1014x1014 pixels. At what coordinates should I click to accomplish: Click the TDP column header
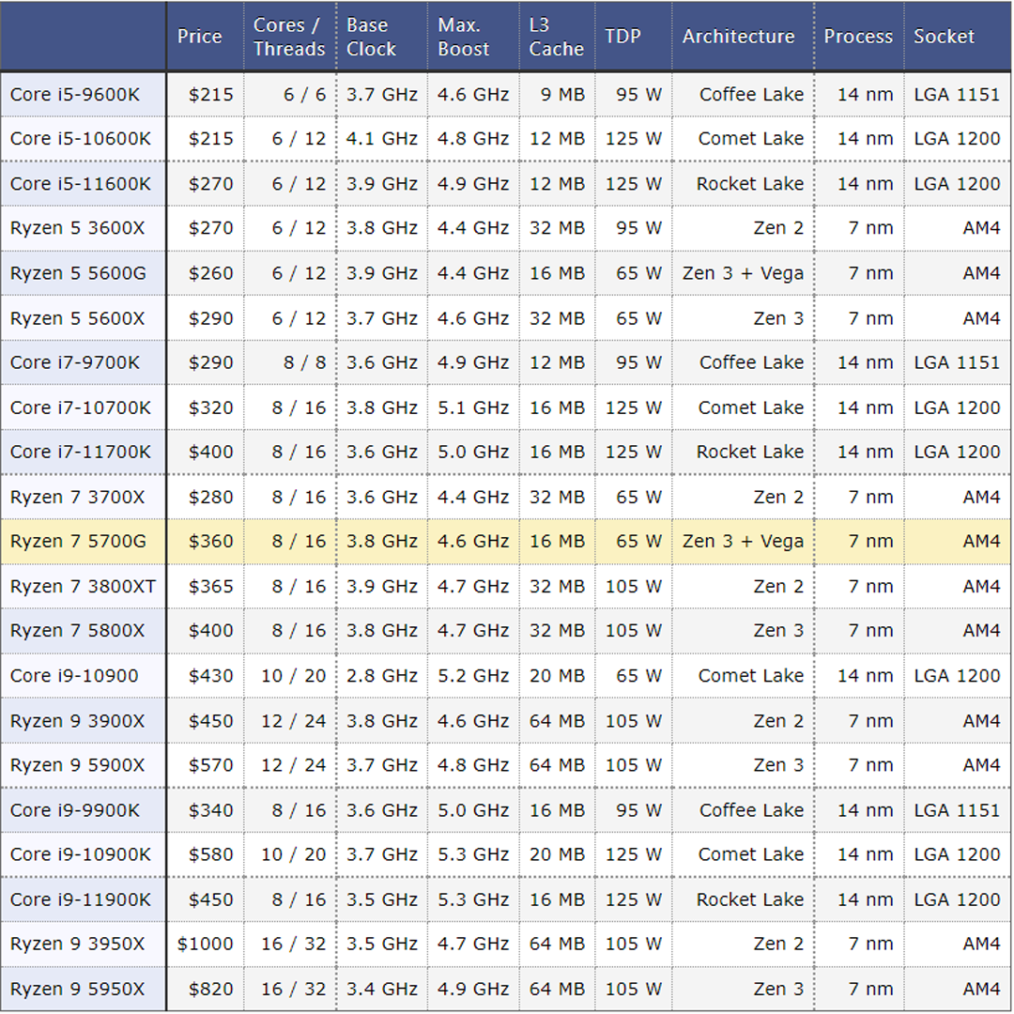622,37
